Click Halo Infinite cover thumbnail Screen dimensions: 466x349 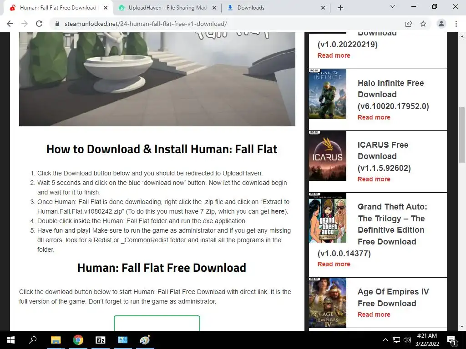click(328, 94)
